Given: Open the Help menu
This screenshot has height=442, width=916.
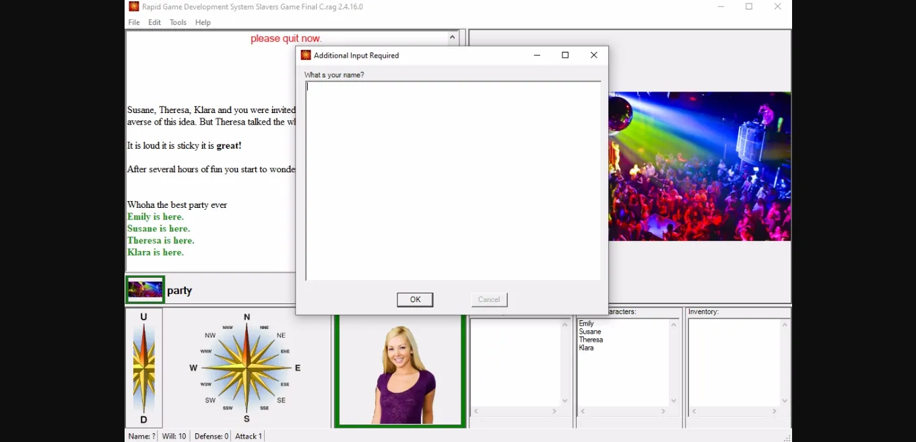Looking at the screenshot, I should [x=203, y=22].
